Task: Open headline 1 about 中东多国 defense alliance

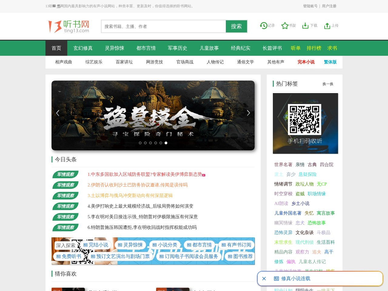Action: [x=145, y=174]
